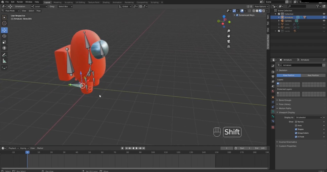Enable the Names checkbox
The image size is (327, 172).
pyautogui.click(x=296, y=122)
